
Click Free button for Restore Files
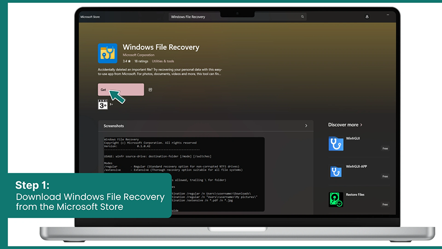tap(385, 204)
